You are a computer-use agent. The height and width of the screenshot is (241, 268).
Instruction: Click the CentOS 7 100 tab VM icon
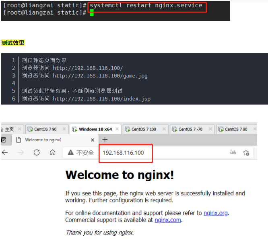[x=128, y=129]
